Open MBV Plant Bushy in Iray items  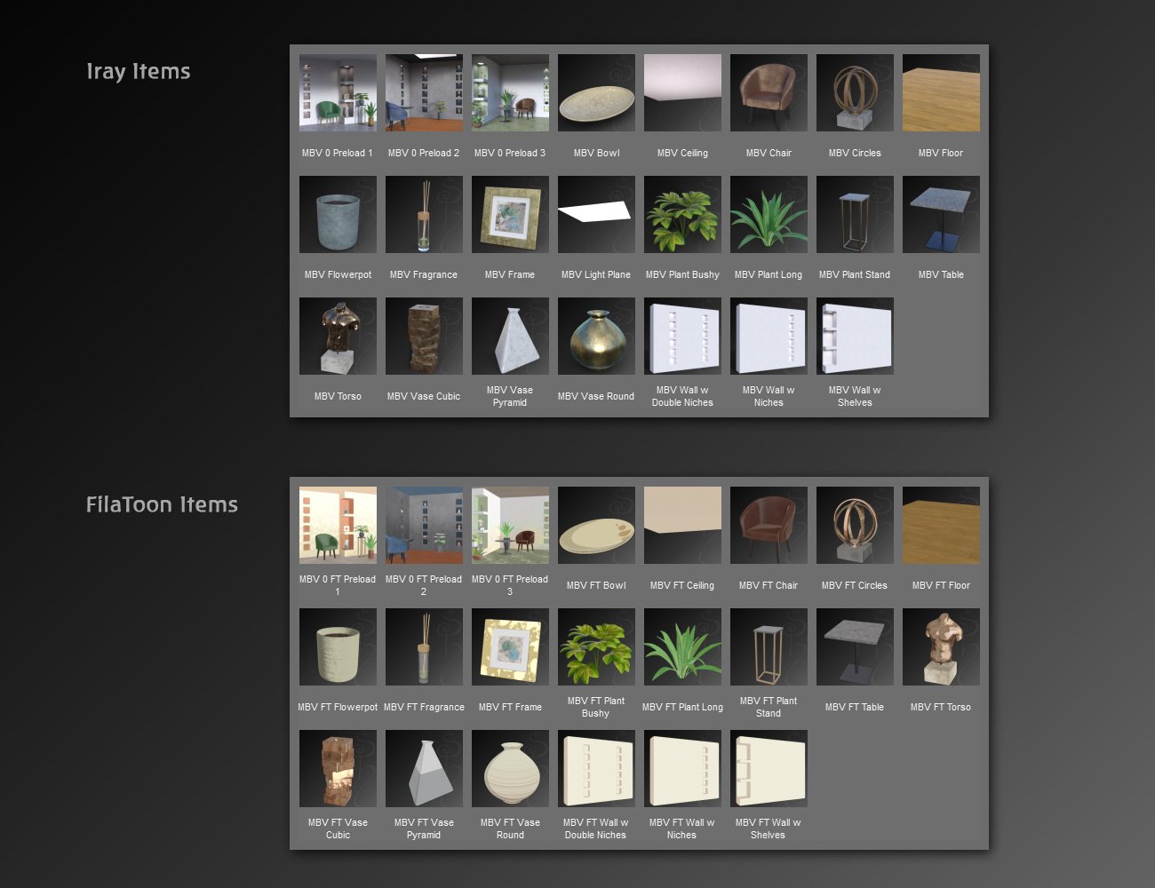tap(682, 214)
